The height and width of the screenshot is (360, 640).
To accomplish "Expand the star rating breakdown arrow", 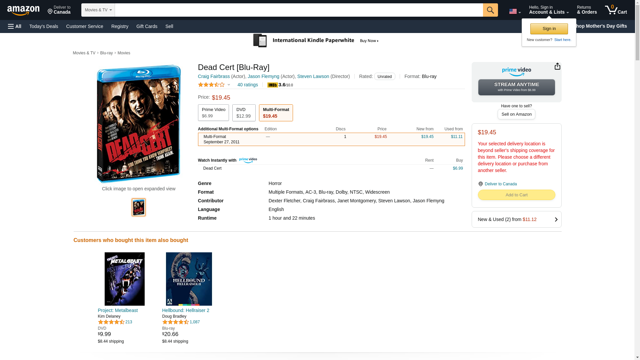I will (x=229, y=85).
